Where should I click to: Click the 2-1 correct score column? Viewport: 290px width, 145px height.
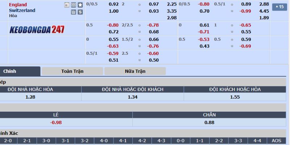click(27, 141)
